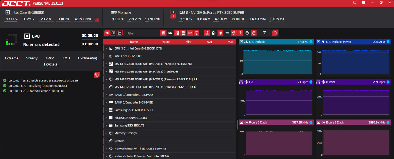Click the red reset min/max icon
Viewport: 394px width, 159px height.
pos(275,33)
